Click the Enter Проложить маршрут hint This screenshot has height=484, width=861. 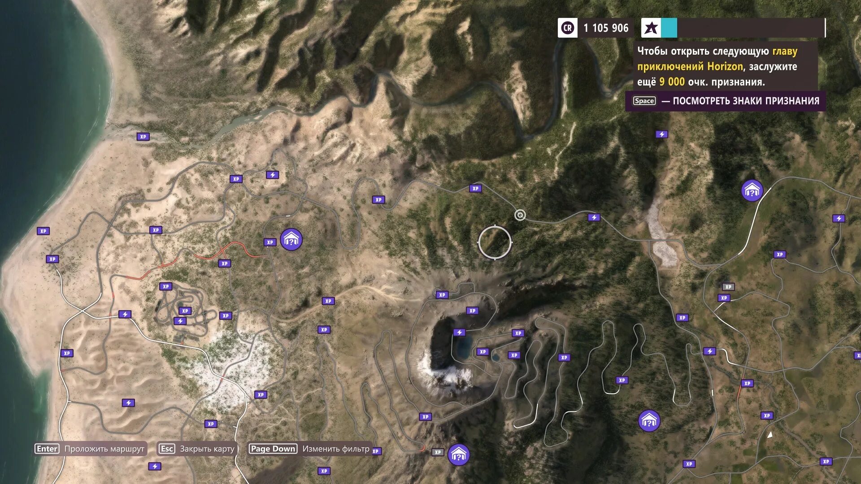91,449
